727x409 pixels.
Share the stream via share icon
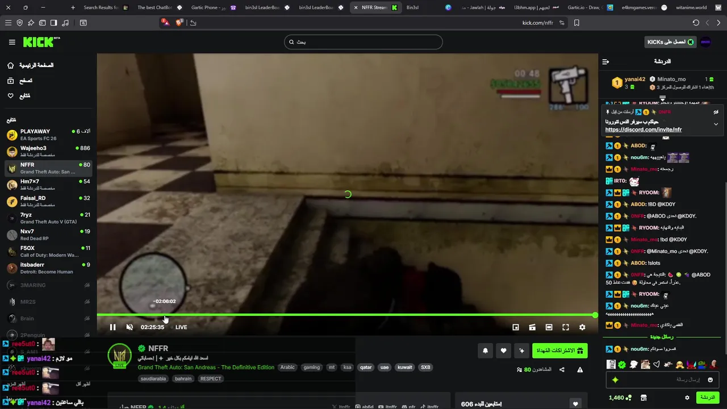click(562, 370)
